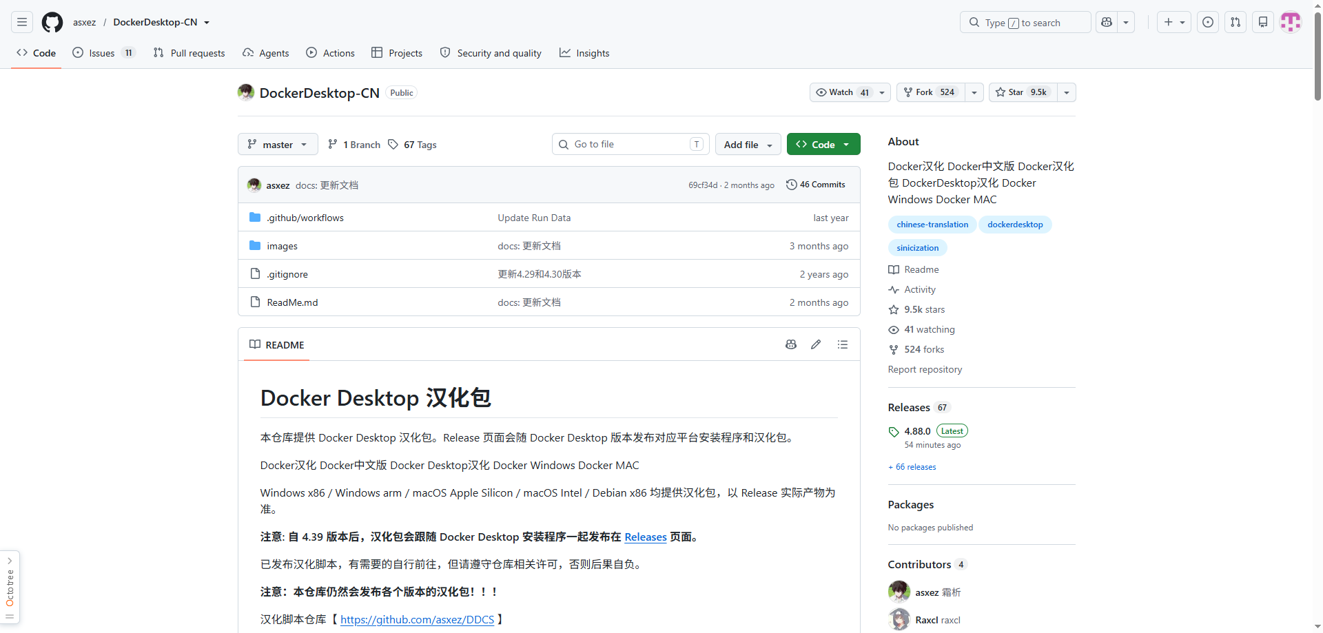Viewport: 1323px width, 633px height.
Task: Open the sinicization topic tag
Action: 918,248
